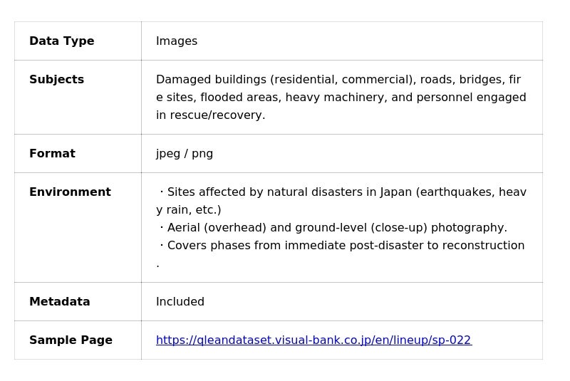Select the "Included" metadata value
Viewport: 570px width, 381px height.
coord(180,302)
